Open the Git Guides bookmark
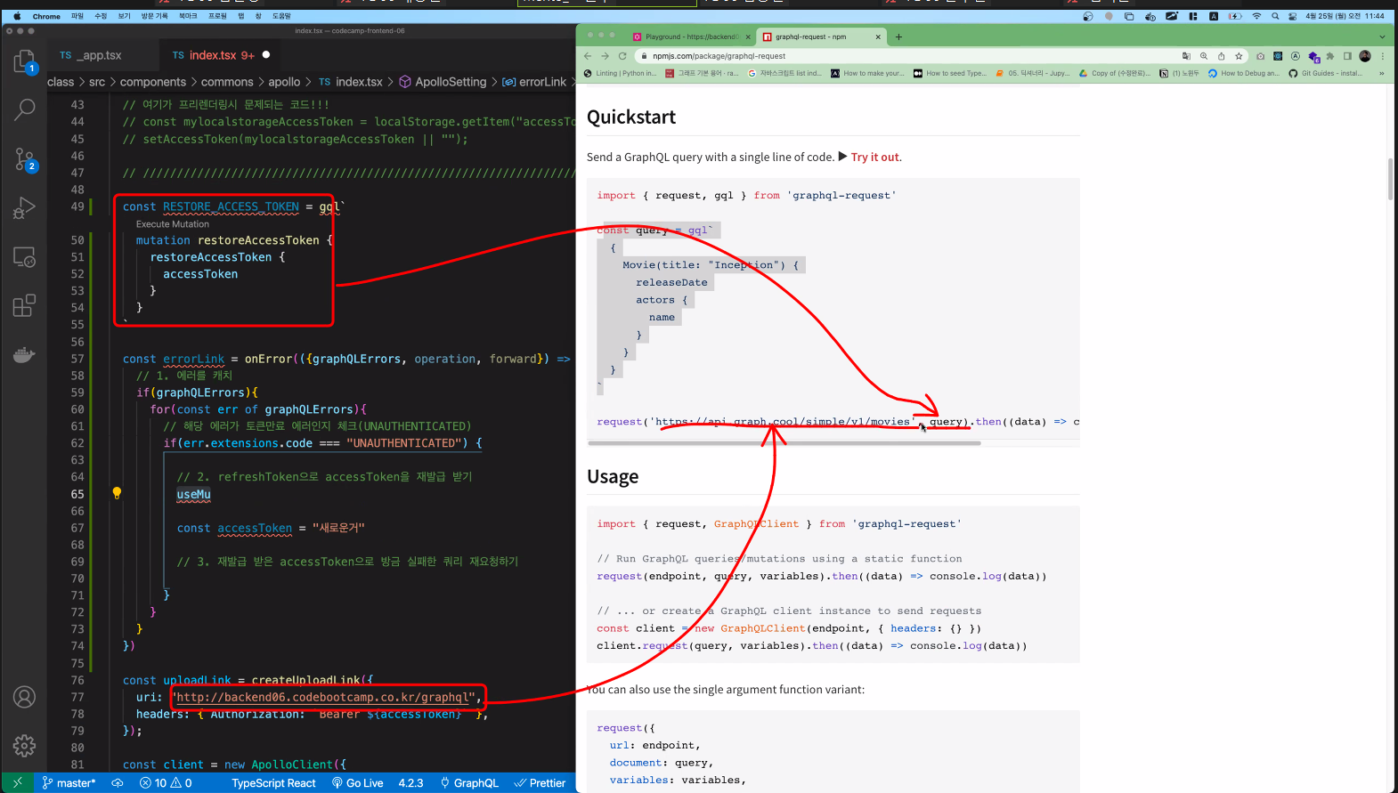Viewport: 1398px width, 793px height. (x=1326, y=73)
